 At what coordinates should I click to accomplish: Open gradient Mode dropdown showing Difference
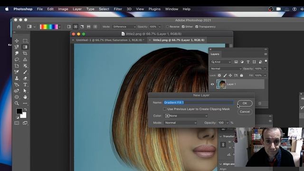pyautogui.click(x=124, y=27)
